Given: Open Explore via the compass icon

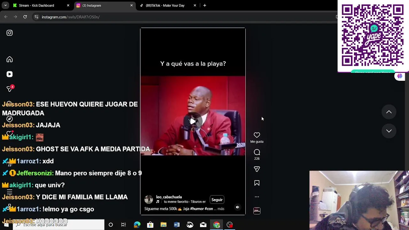Looking at the screenshot, I should [10, 119].
